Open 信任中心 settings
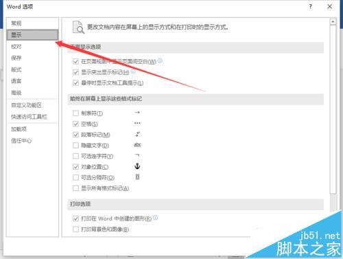The width and height of the screenshot is (343, 259). 32,141
